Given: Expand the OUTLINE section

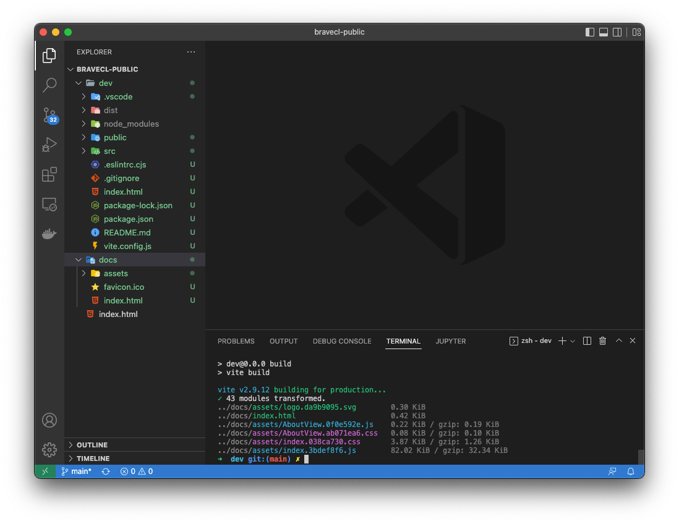Looking at the screenshot, I should tap(135, 445).
